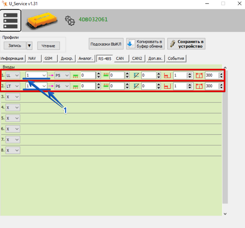Image resolution: width=245 pixels, height=228 pixels.
Task: Click the gears settings icon
Action: (x=70, y=21)
